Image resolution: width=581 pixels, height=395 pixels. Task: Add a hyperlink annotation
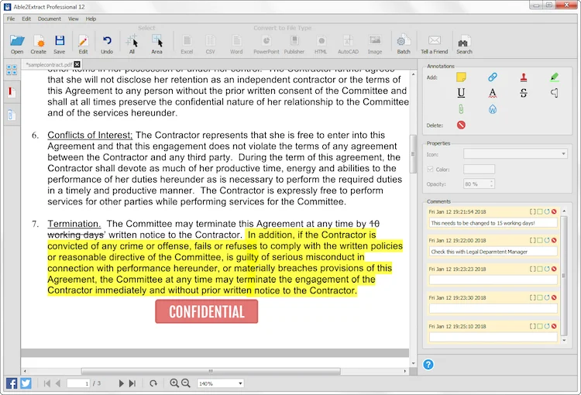493,77
